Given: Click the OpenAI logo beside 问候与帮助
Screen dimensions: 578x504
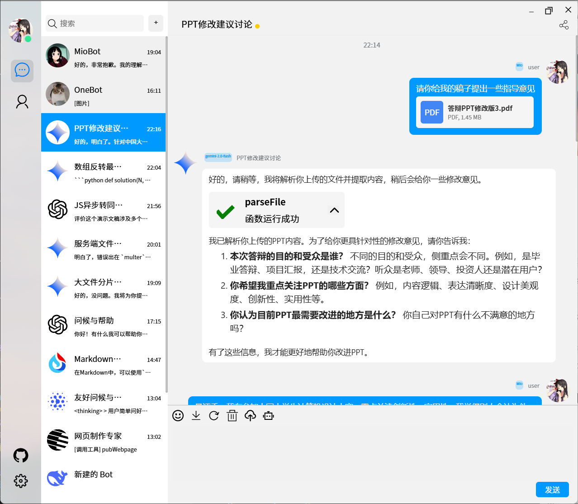Looking at the screenshot, I should (x=57, y=325).
